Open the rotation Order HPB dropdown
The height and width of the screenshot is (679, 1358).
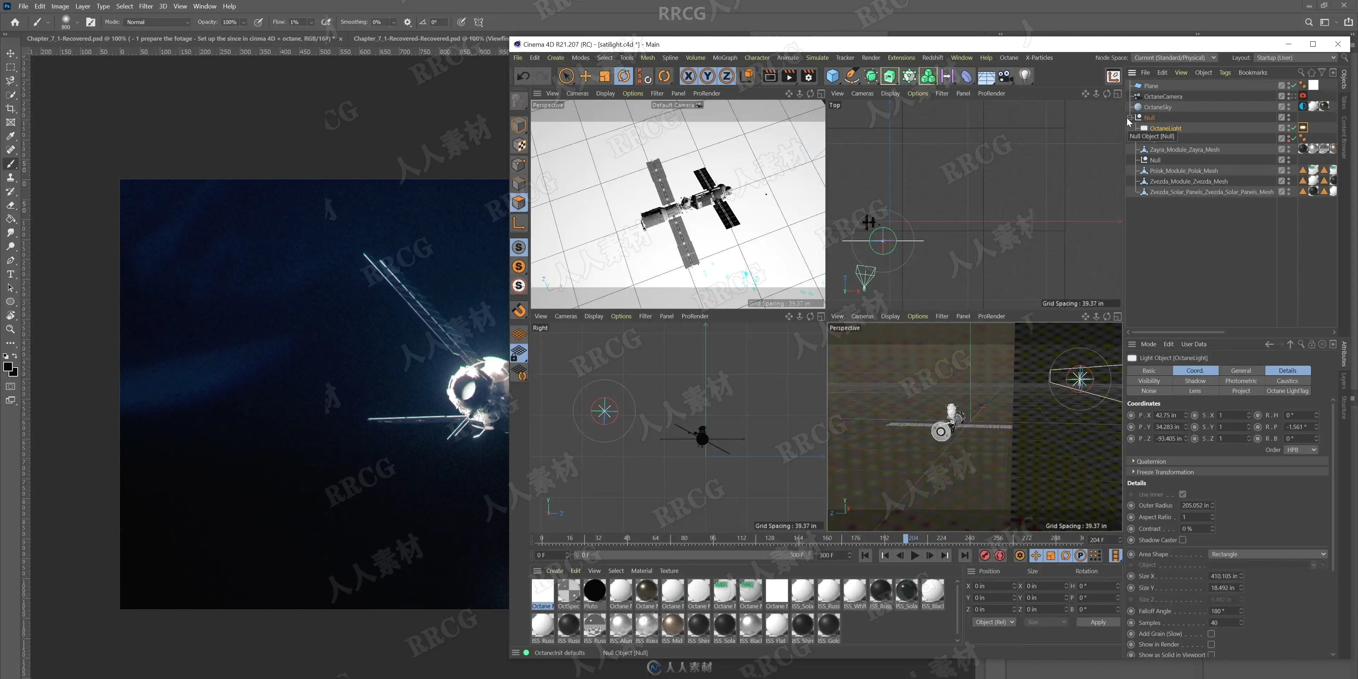[1301, 450]
